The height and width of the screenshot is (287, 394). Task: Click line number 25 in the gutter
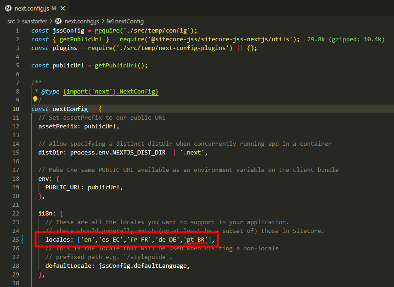point(16,240)
